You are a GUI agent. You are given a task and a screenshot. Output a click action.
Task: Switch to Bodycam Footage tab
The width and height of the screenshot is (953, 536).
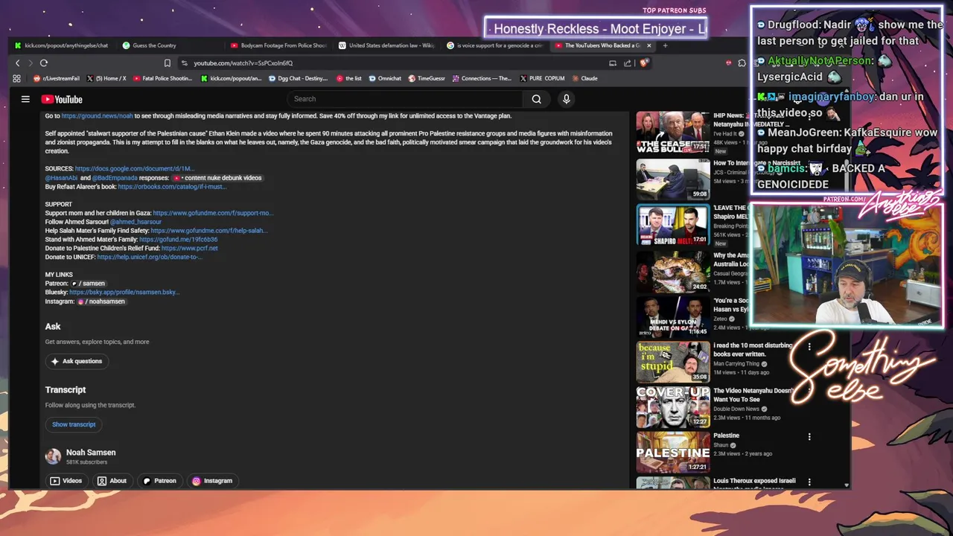click(279, 45)
